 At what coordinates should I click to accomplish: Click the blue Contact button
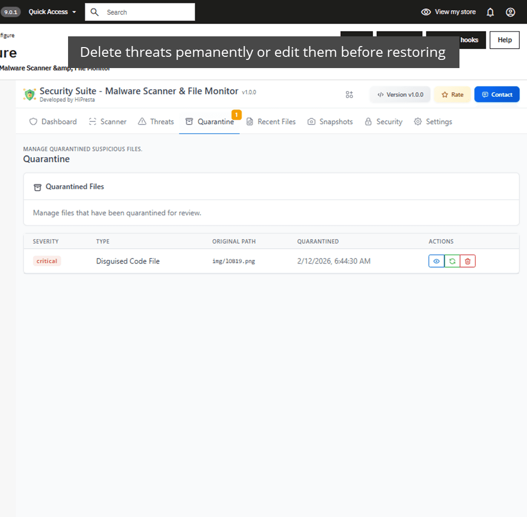point(497,95)
